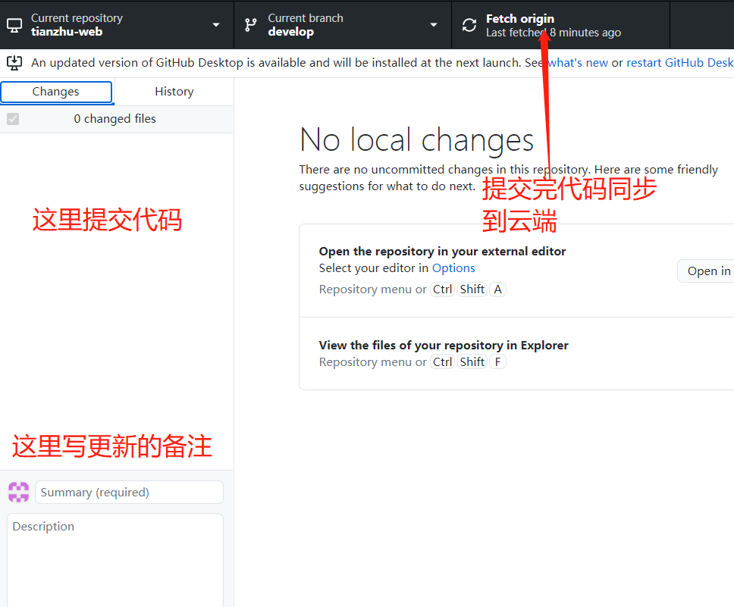Image resolution: width=734 pixels, height=607 pixels.
Task: Click the Open in editor button
Action: click(706, 271)
